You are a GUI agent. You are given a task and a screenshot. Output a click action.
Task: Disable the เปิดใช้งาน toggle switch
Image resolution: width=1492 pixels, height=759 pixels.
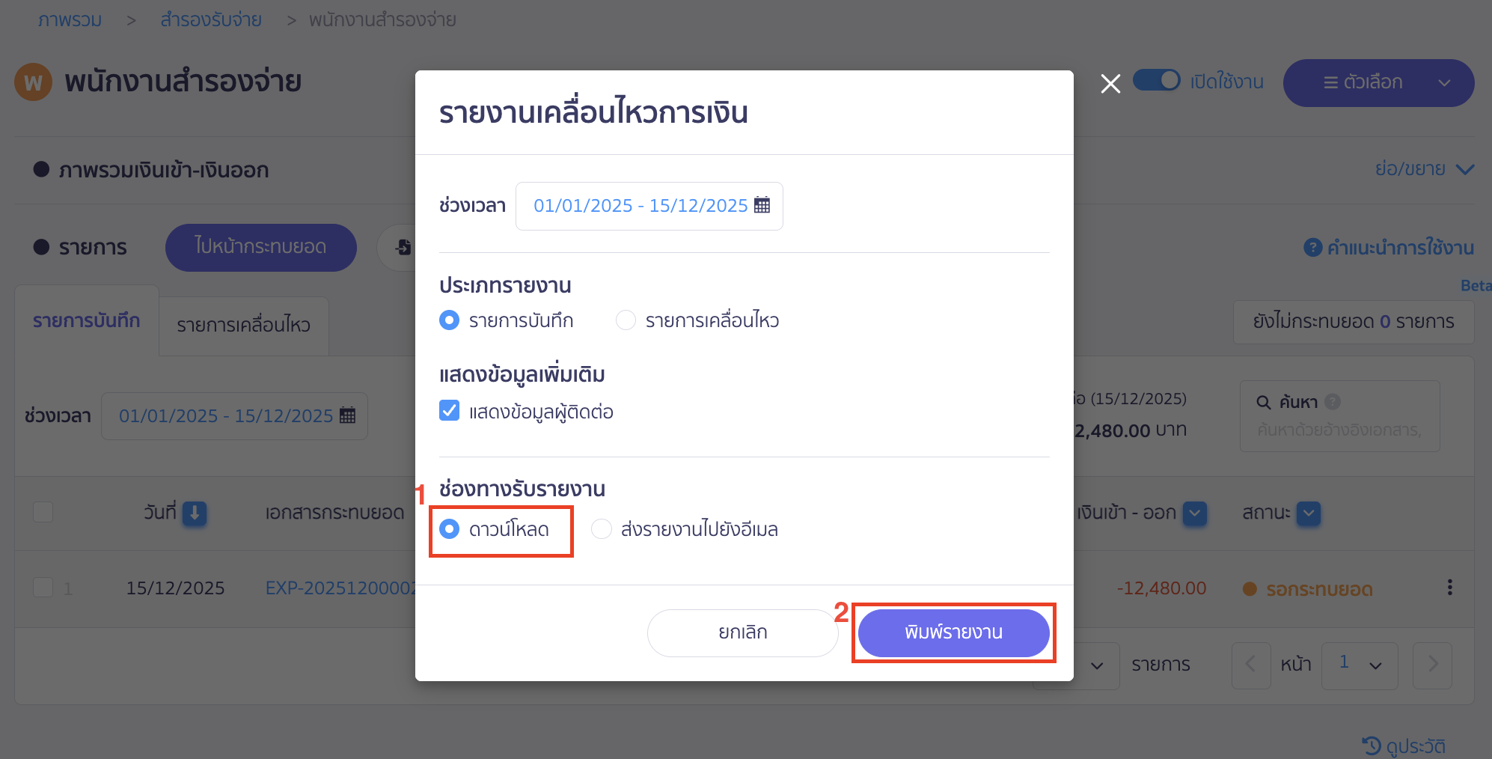[x=1156, y=81]
